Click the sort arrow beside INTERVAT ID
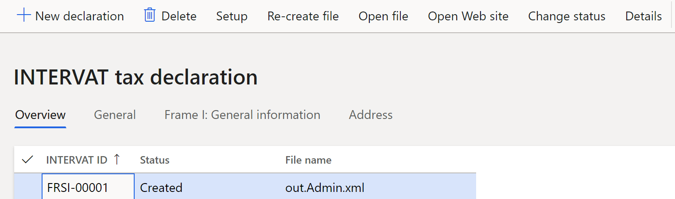Screen dimensions: 675x199 [117, 160]
